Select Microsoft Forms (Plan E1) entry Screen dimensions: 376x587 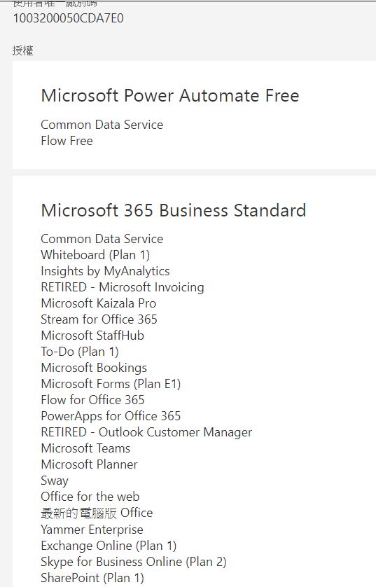111,384
